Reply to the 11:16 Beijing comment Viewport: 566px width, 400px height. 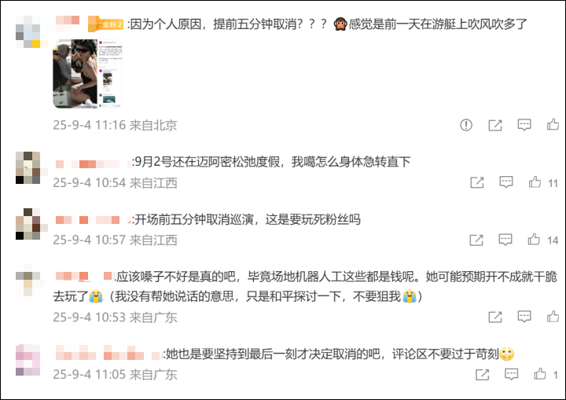pyautogui.click(x=524, y=125)
